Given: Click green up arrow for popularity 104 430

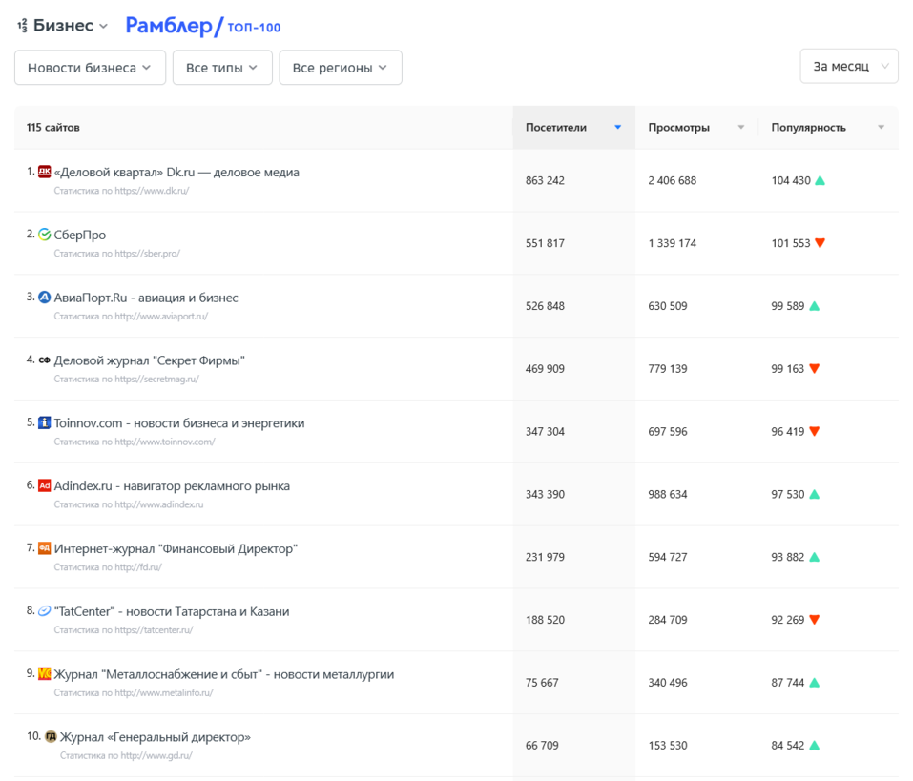Looking at the screenshot, I should pyautogui.click(x=820, y=180).
